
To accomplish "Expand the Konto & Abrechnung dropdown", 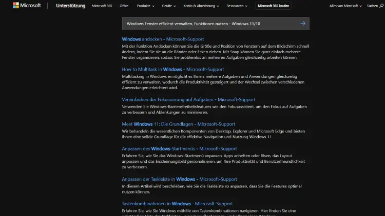I will (x=201, y=6).
